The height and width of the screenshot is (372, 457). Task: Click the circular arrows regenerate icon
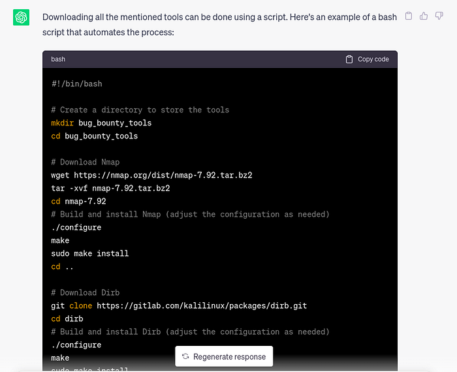point(185,357)
